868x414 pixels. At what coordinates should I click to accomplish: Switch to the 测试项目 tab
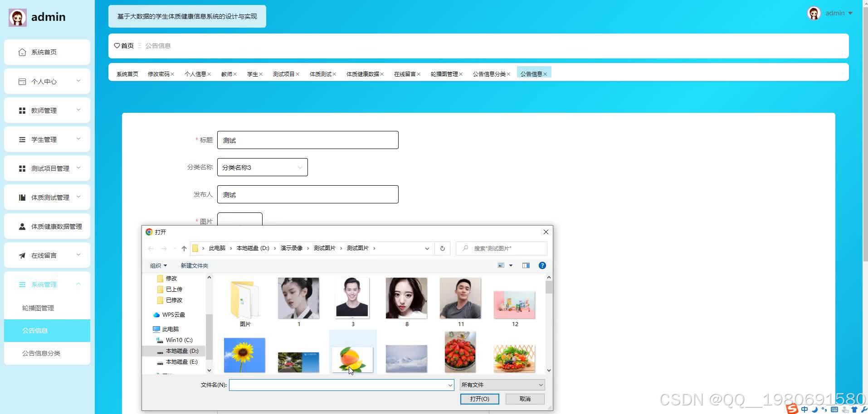(283, 74)
